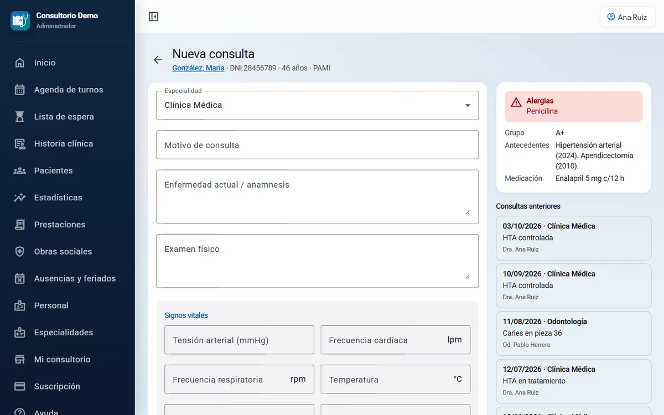The height and width of the screenshot is (415, 664).
Task: Click the Inicio home icon
Action: pyautogui.click(x=20, y=63)
